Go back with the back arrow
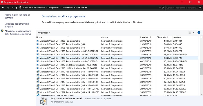The image size is (203, 106). click(x=3, y=8)
